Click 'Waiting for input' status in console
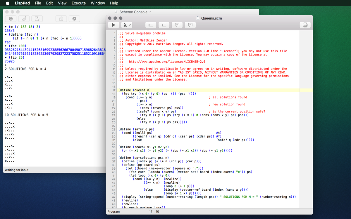 click(x=17, y=170)
